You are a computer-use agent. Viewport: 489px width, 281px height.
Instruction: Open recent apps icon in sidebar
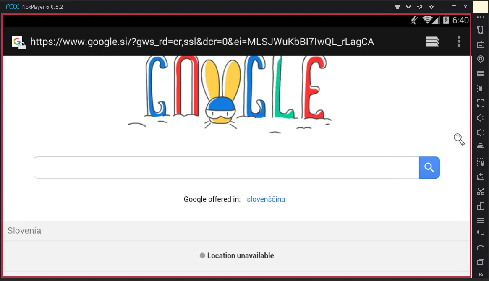coord(481,262)
